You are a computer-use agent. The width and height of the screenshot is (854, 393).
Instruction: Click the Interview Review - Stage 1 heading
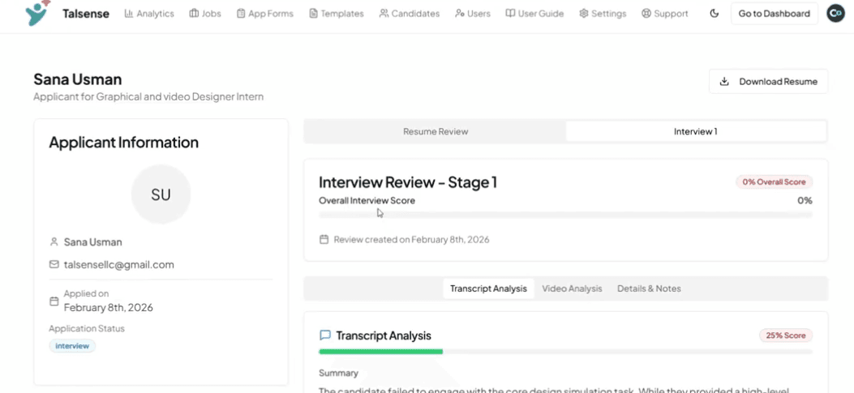click(408, 182)
